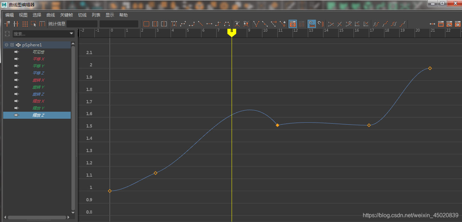Select the Retime tool
Viewport: 462px width, 222px height.
[x=42, y=24]
